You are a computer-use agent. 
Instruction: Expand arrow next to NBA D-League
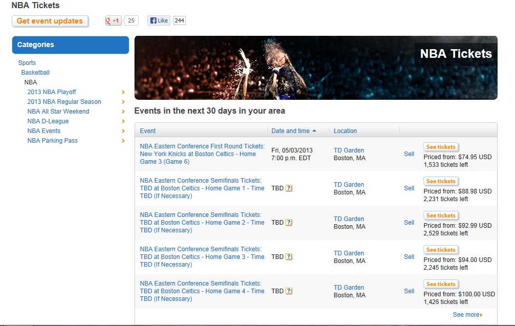point(123,121)
